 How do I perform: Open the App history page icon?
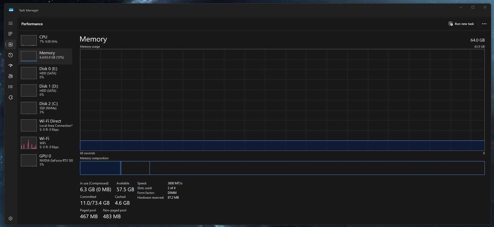10,55
